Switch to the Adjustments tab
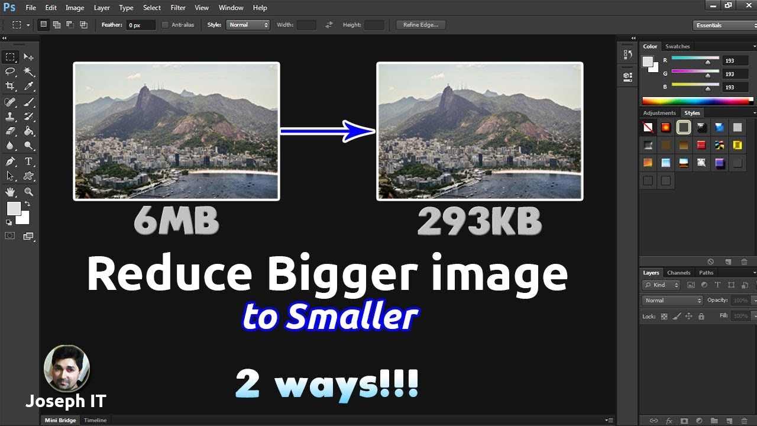The width and height of the screenshot is (757, 426). click(x=659, y=113)
